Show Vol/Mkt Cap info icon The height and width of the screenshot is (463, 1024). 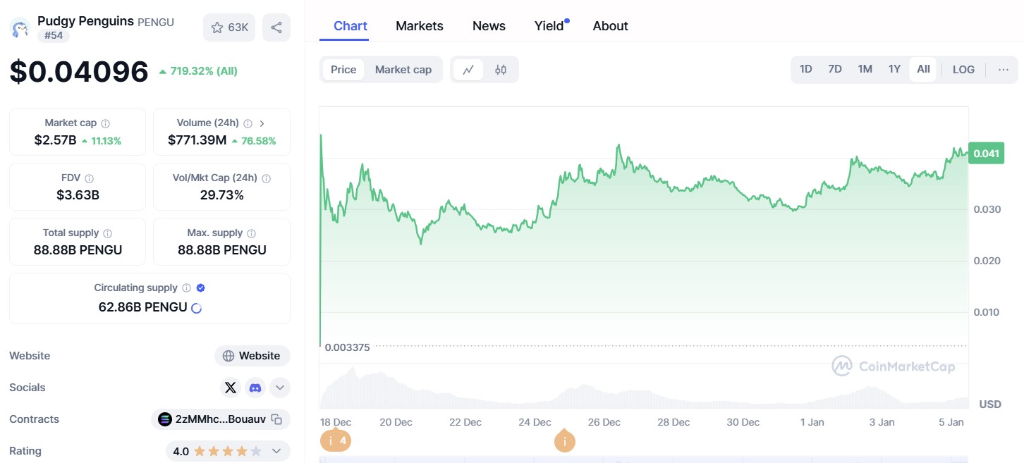(266, 178)
